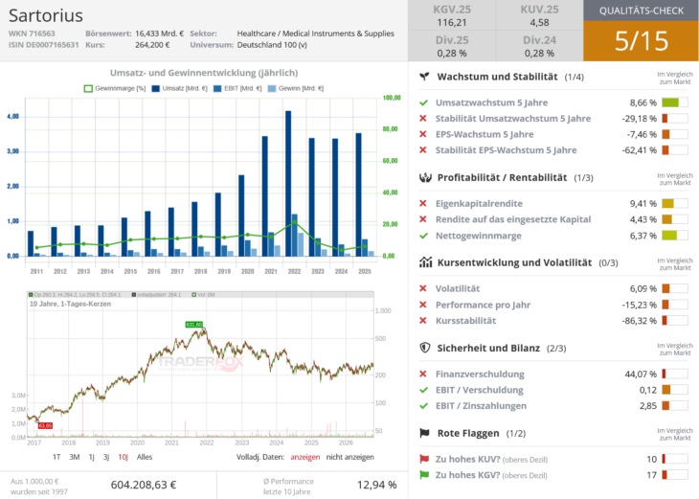The height and width of the screenshot is (499, 699).
Task: Open the Kursstabilität metric link
Action: [x=465, y=320]
